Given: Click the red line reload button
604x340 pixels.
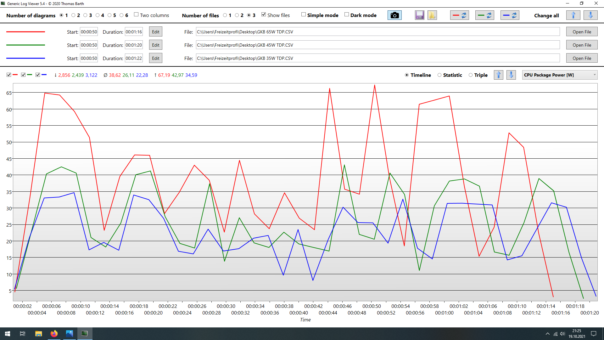Looking at the screenshot, I should [460, 15].
